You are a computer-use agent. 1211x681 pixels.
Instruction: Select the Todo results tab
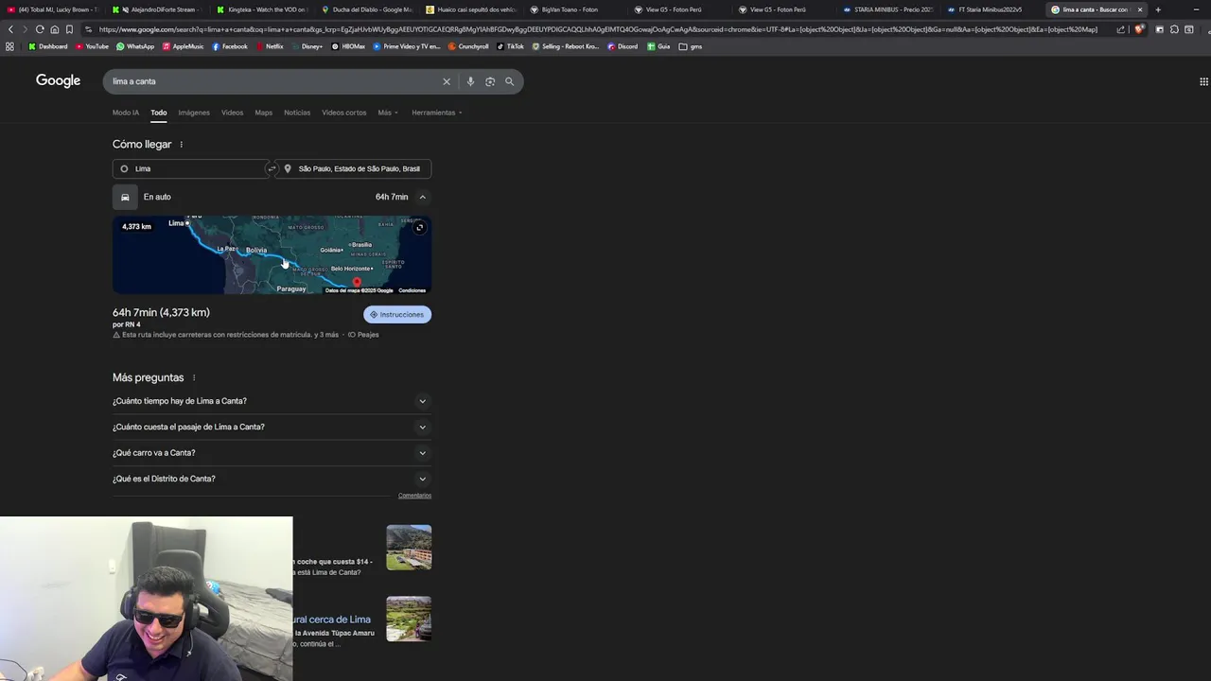(159, 113)
